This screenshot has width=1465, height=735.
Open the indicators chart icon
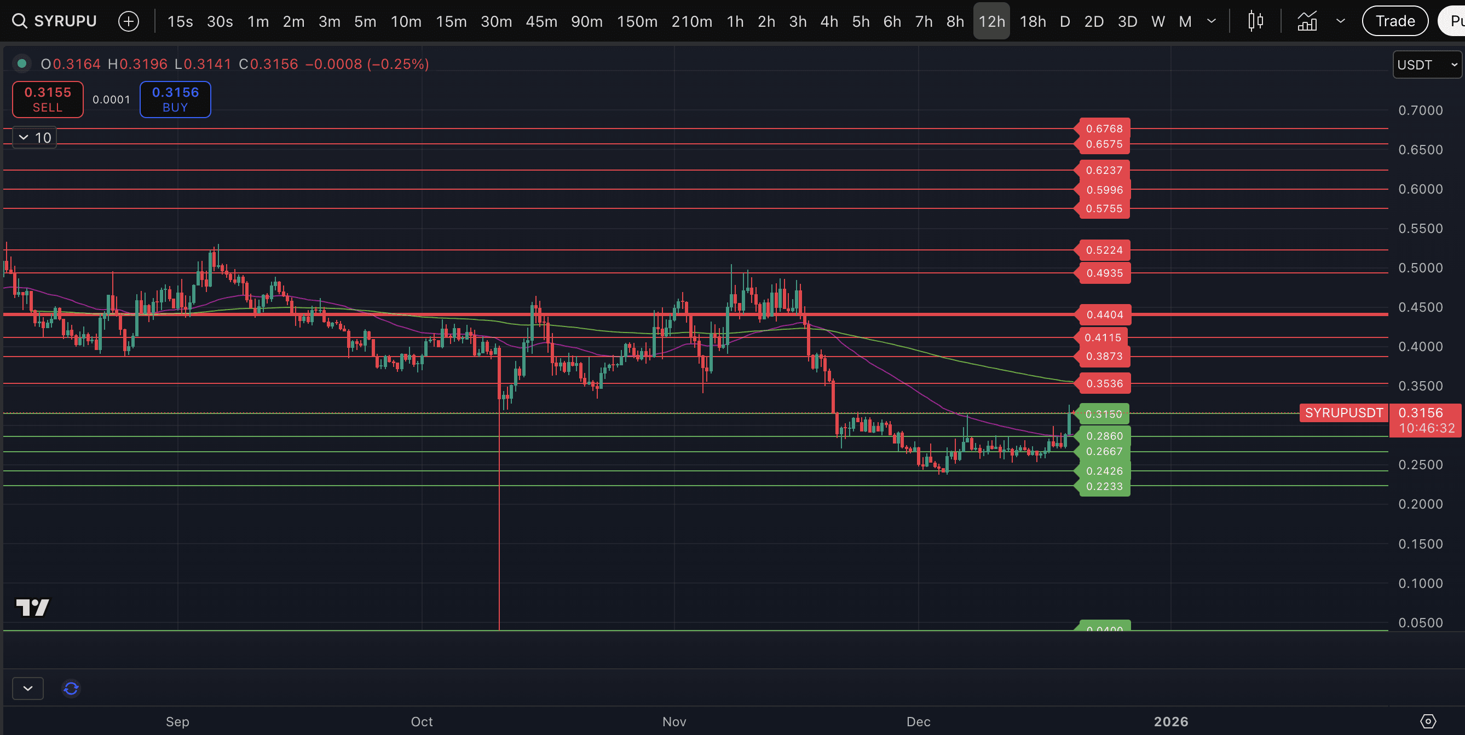click(1307, 21)
